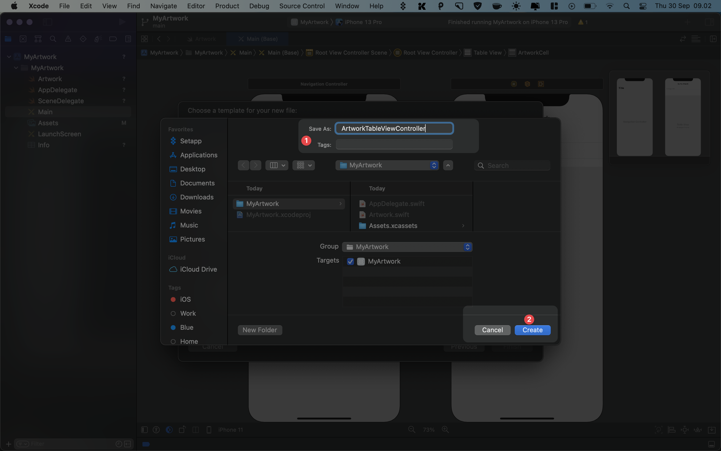Click the Search field in save dialog

coord(512,165)
